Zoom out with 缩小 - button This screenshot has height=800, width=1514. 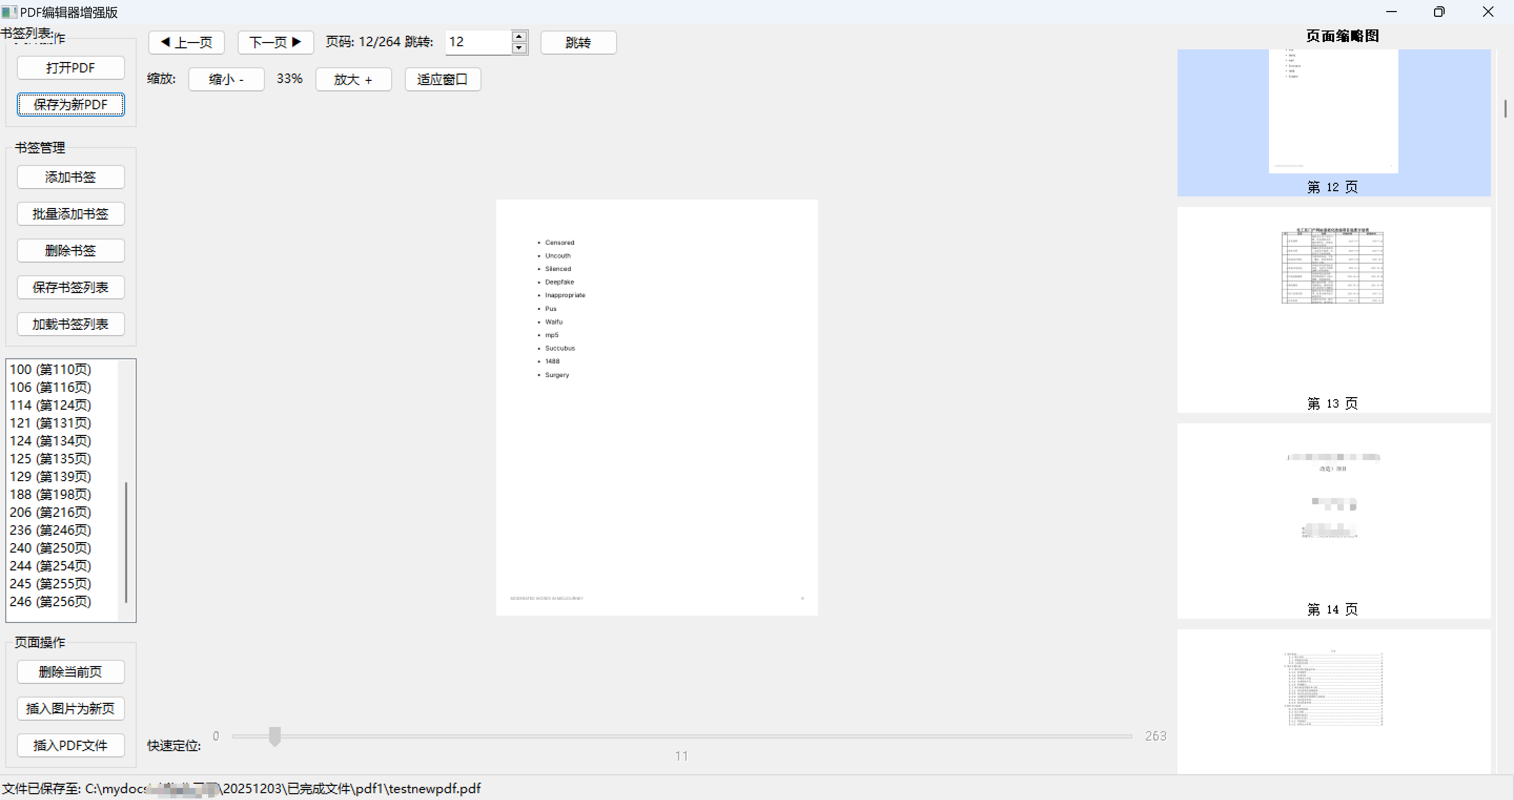click(x=226, y=79)
